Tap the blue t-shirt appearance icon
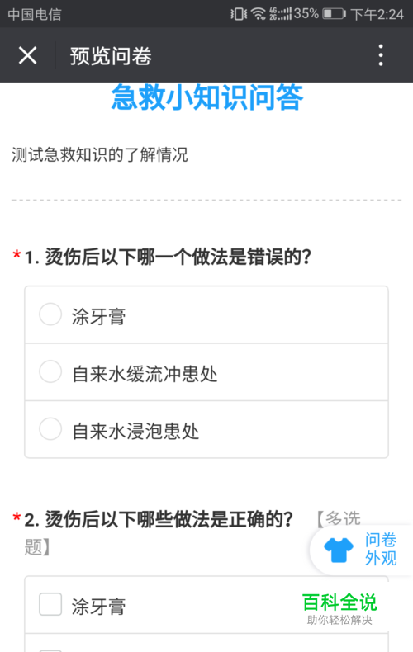Screen dimensions: 413x652 (339, 550)
